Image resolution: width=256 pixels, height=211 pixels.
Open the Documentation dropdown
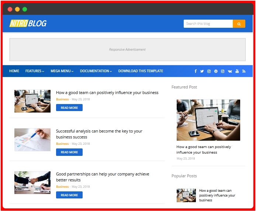coord(96,71)
